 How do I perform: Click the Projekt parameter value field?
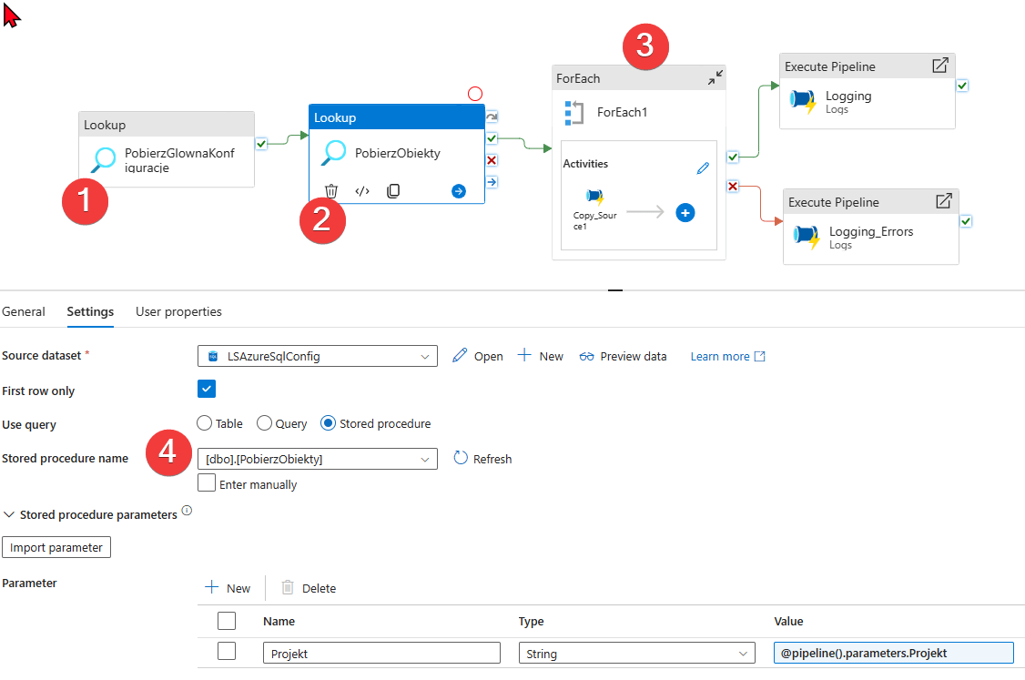[892, 653]
